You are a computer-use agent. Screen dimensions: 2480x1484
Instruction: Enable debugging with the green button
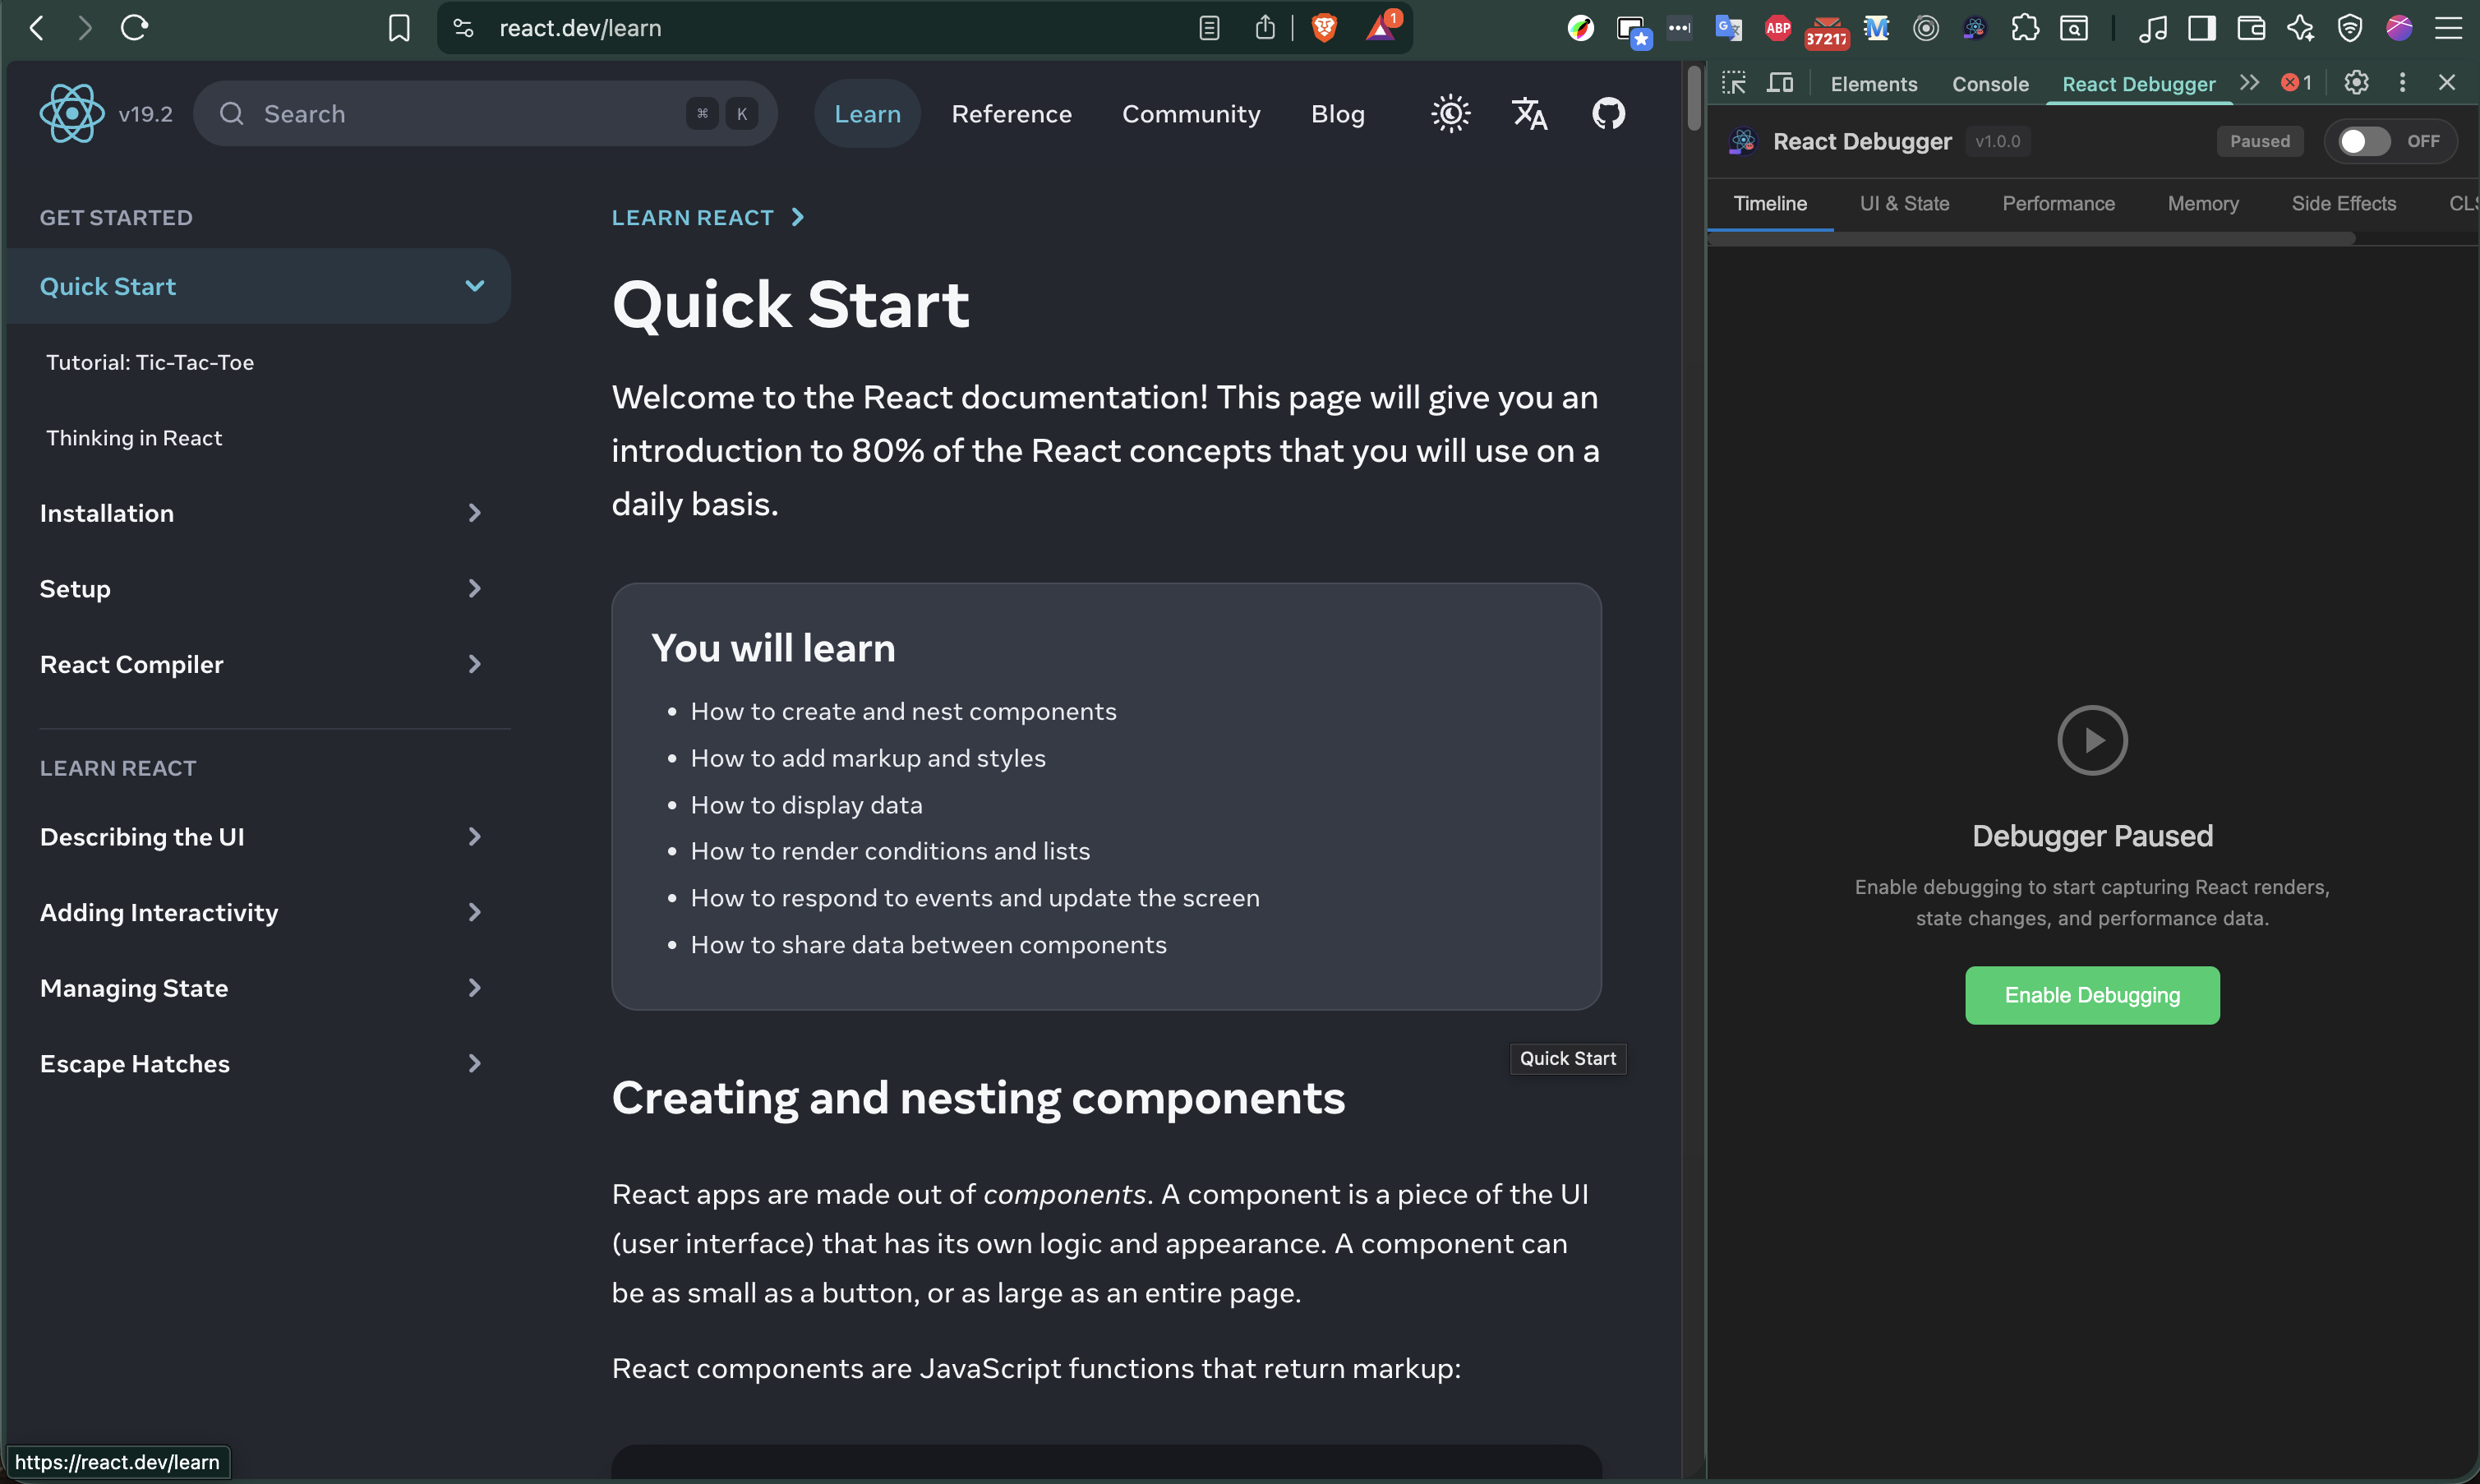click(2092, 995)
